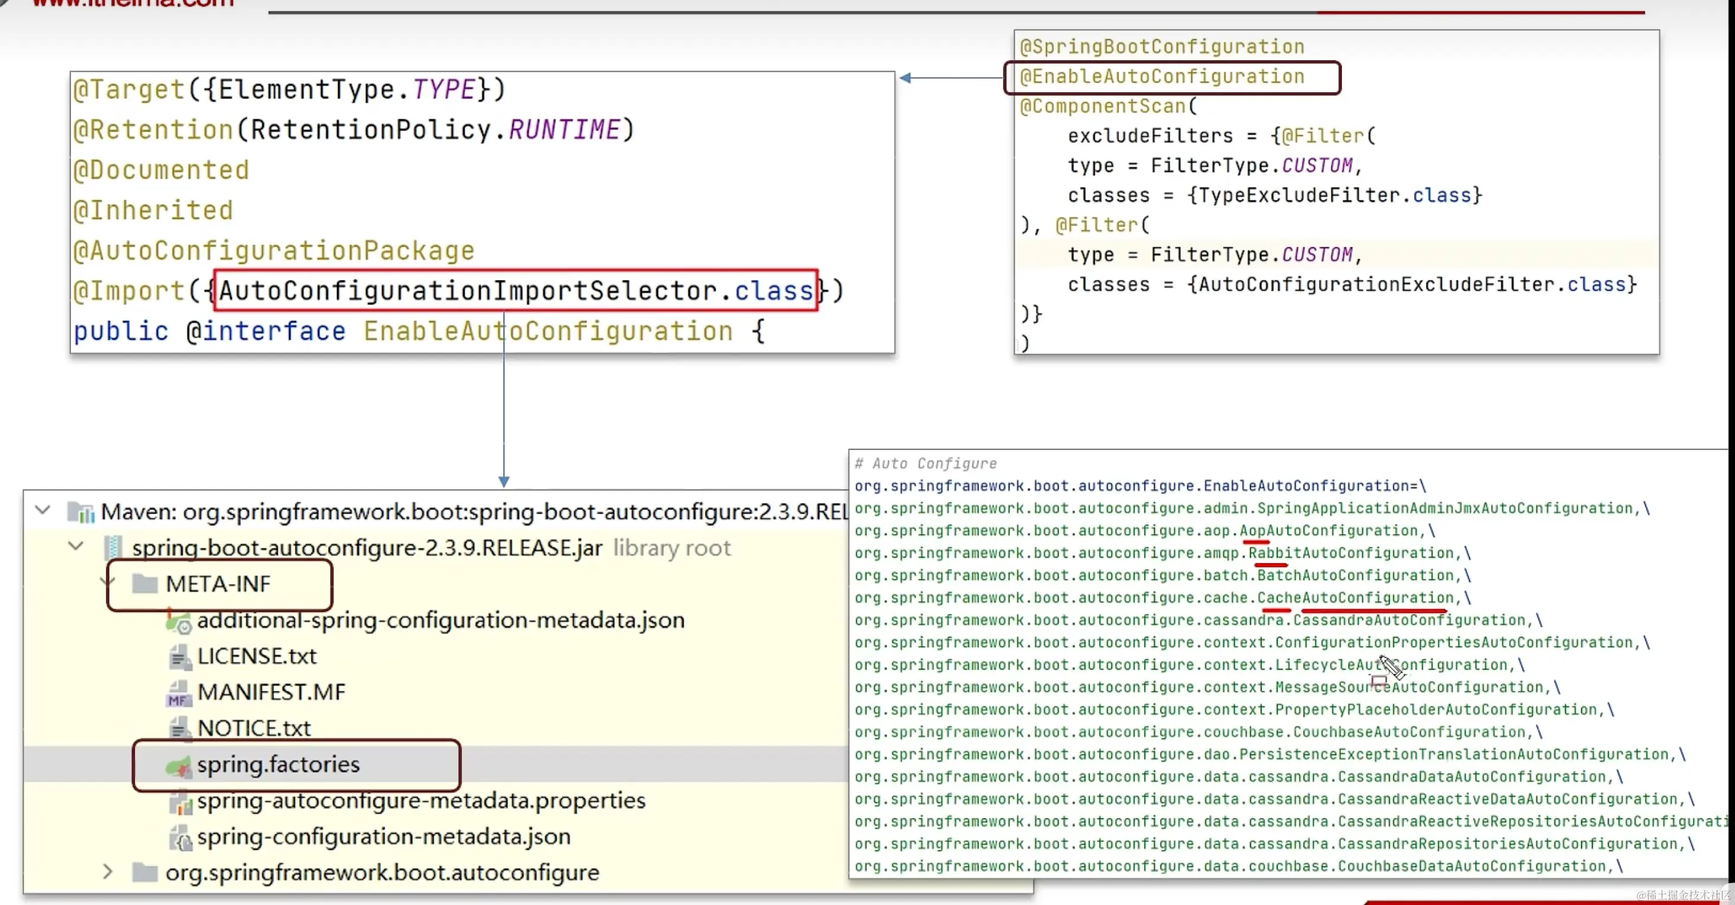Click the Maven library icon

(81, 512)
